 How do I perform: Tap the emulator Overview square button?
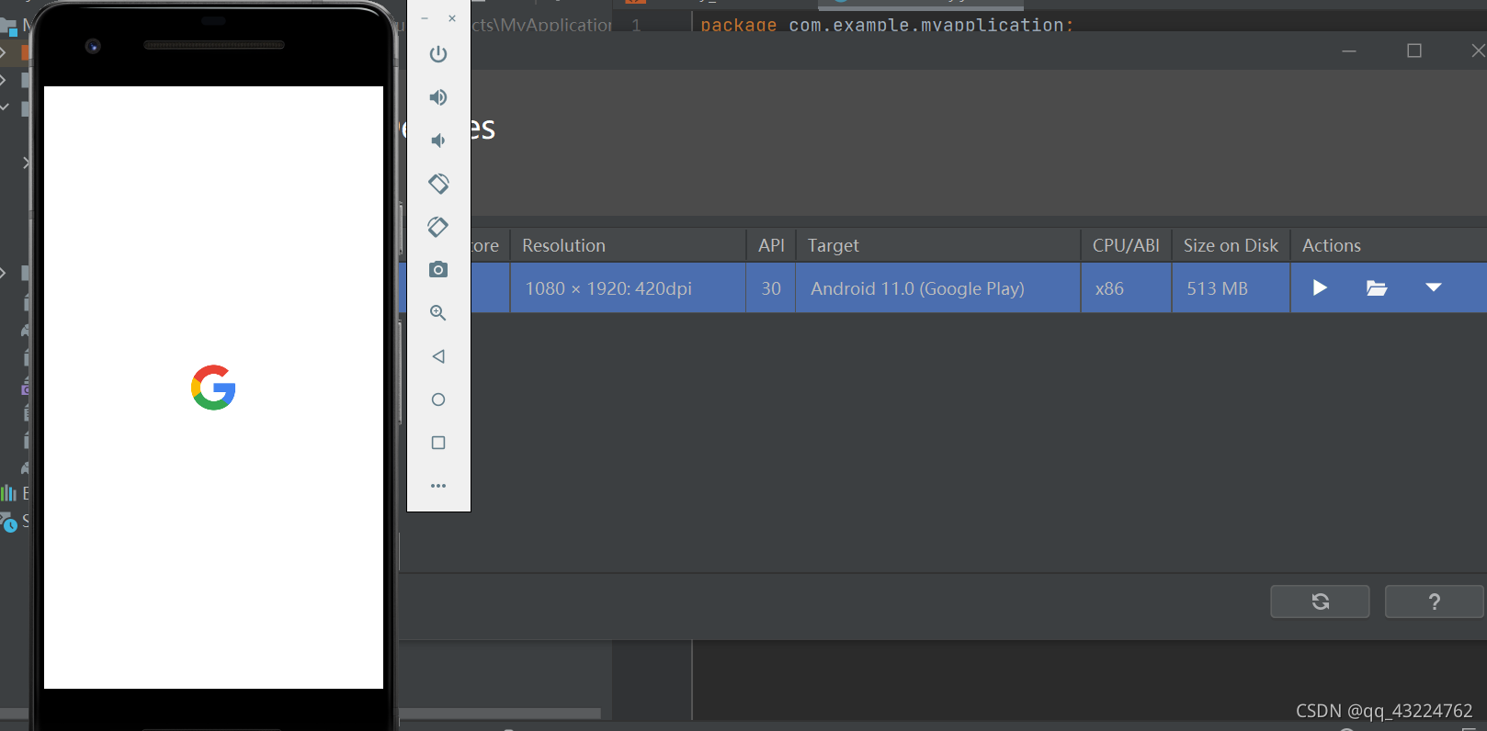click(x=438, y=443)
